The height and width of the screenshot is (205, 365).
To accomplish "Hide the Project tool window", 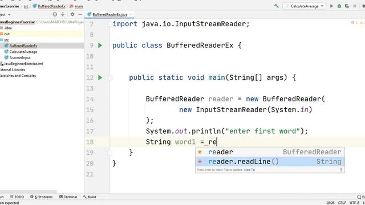I will pos(80,14).
